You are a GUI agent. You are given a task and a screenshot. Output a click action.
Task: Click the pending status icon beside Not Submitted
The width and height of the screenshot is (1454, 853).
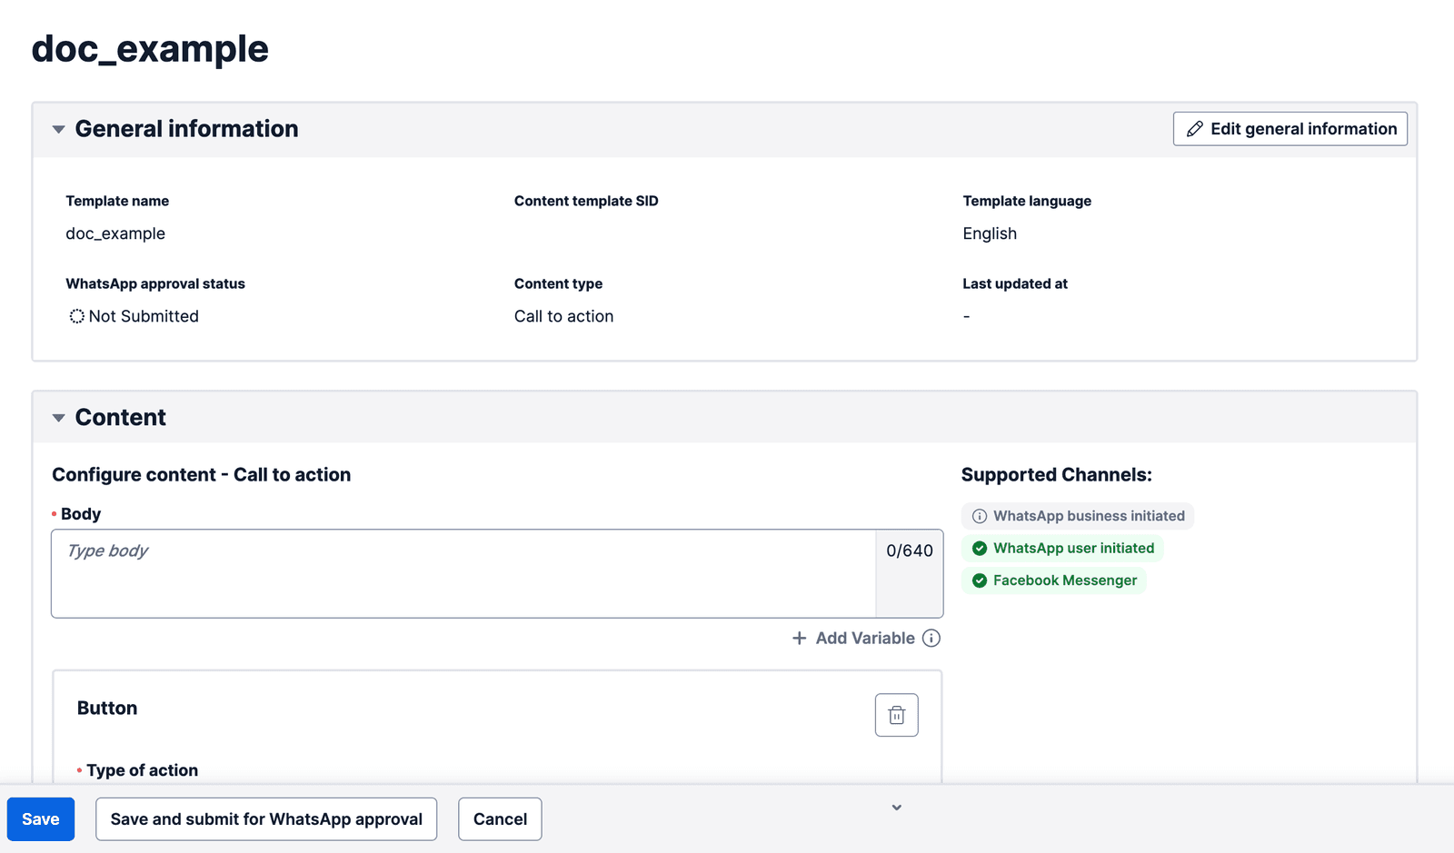[x=76, y=316]
